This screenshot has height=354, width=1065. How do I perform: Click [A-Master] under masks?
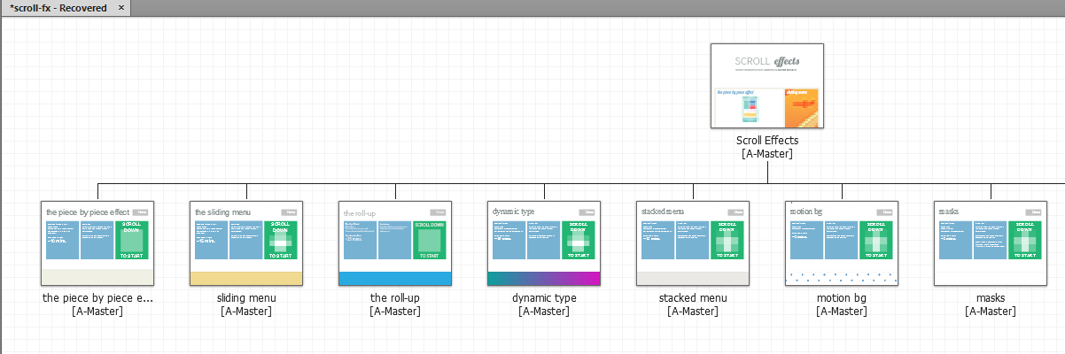[991, 312]
